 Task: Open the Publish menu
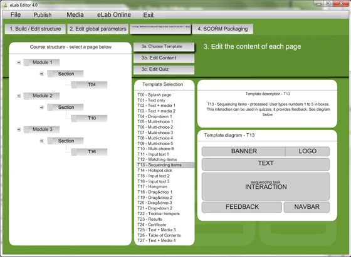pyautogui.click(x=43, y=15)
